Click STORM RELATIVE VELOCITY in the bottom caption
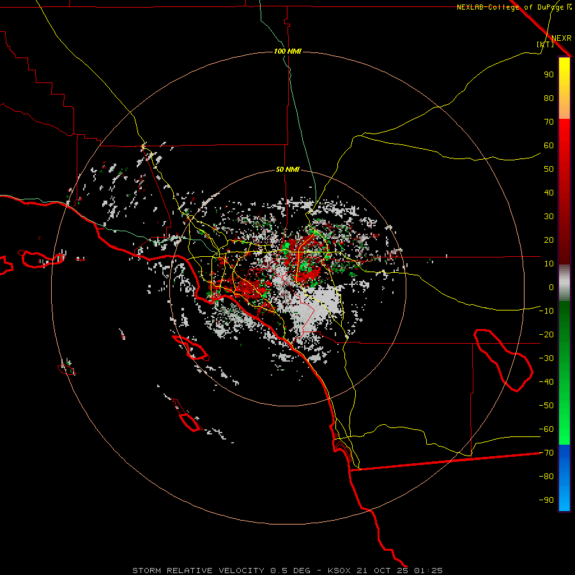The height and width of the screenshot is (575, 575). click(198, 571)
